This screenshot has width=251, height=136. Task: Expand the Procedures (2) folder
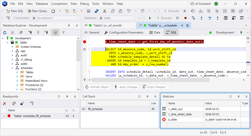[x=17, y=85]
